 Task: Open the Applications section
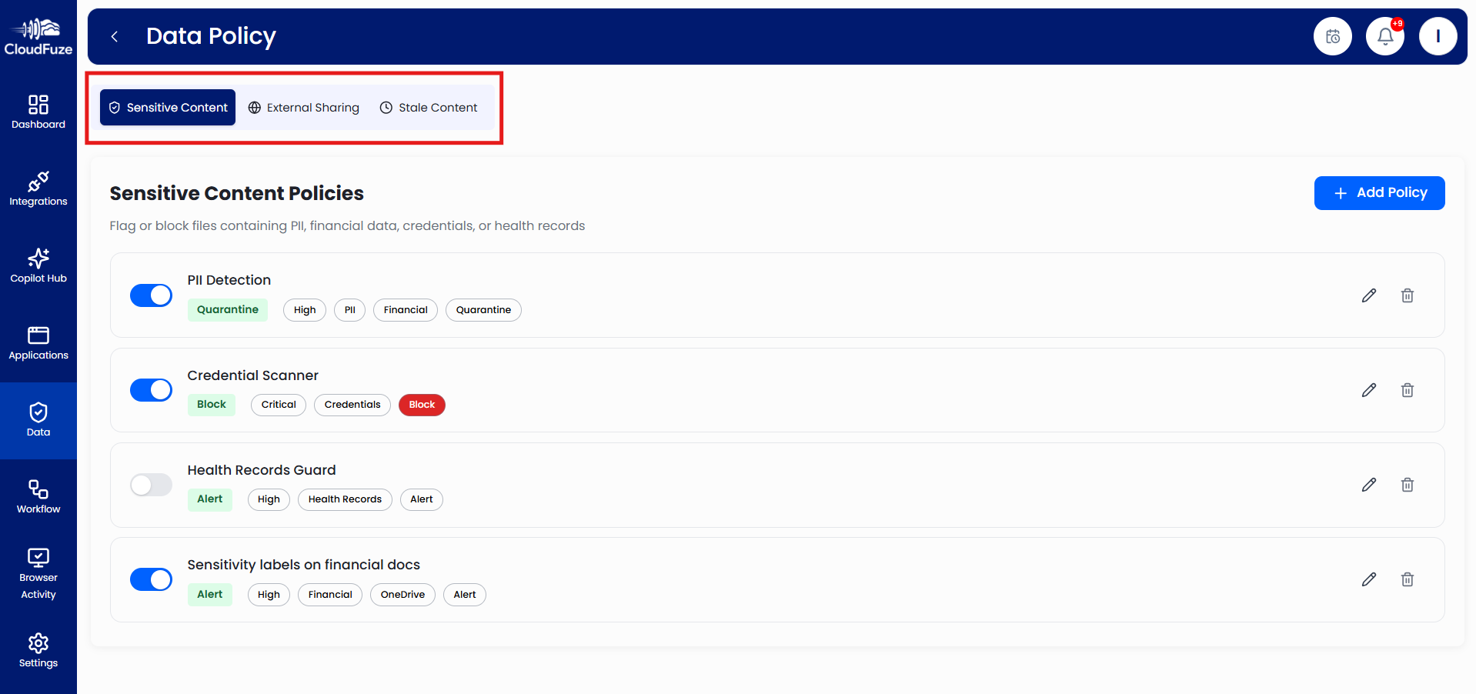(38, 343)
